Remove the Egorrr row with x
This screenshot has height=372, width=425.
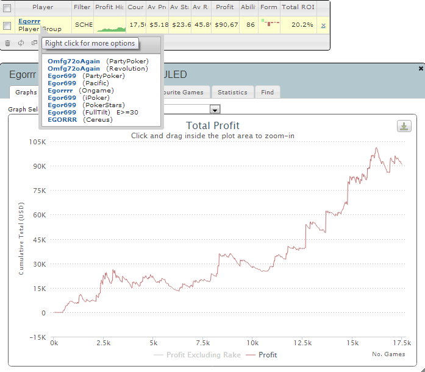[x=323, y=26]
